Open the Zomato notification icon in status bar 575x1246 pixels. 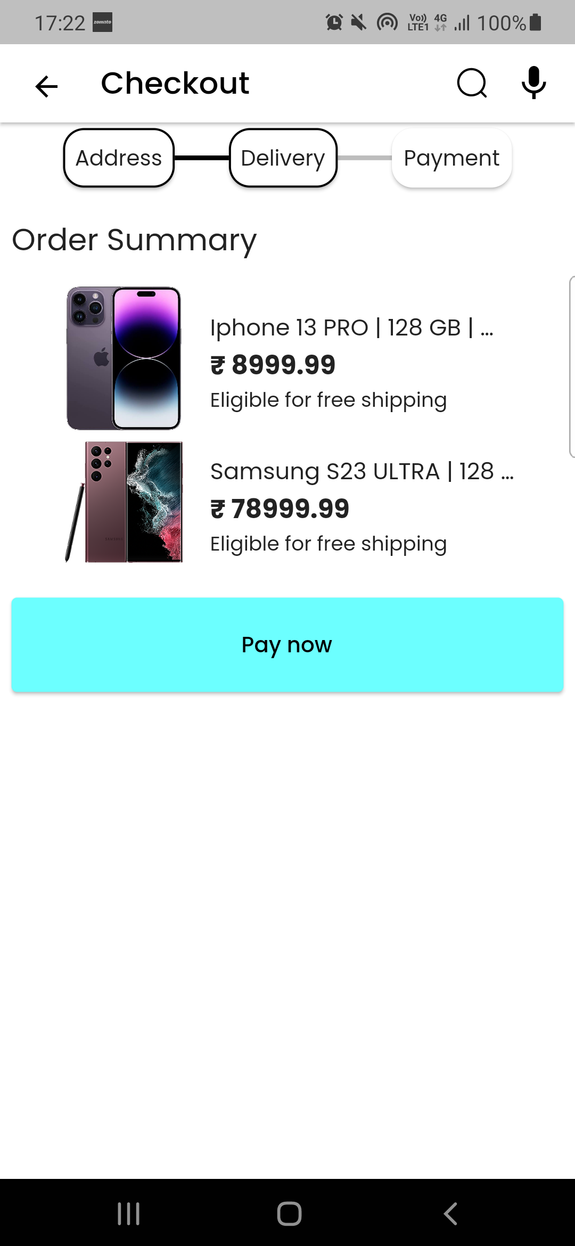[102, 22]
